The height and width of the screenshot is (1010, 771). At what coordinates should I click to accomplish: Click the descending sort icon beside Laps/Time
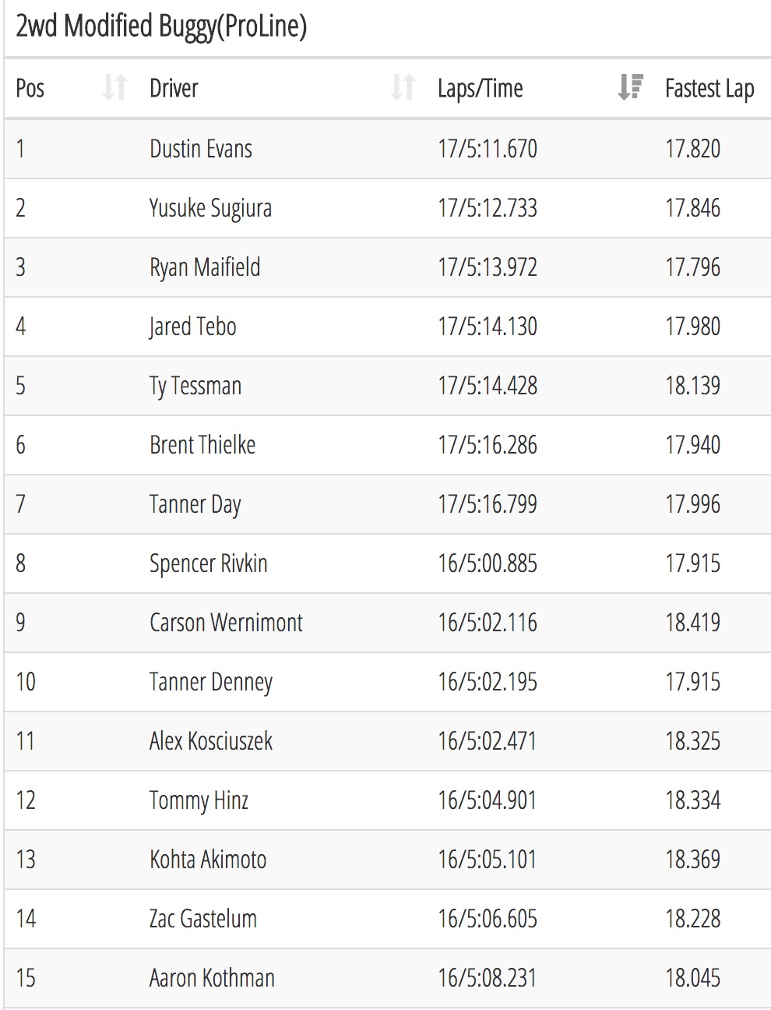630,88
